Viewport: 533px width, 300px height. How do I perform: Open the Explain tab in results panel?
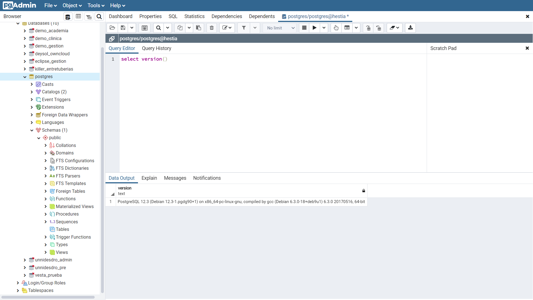[149, 178]
